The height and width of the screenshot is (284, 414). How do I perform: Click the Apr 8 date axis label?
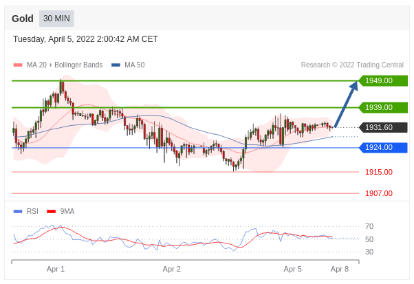(340, 270)
